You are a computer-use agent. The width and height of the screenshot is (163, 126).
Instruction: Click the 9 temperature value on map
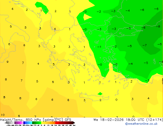tap(7, 62)
